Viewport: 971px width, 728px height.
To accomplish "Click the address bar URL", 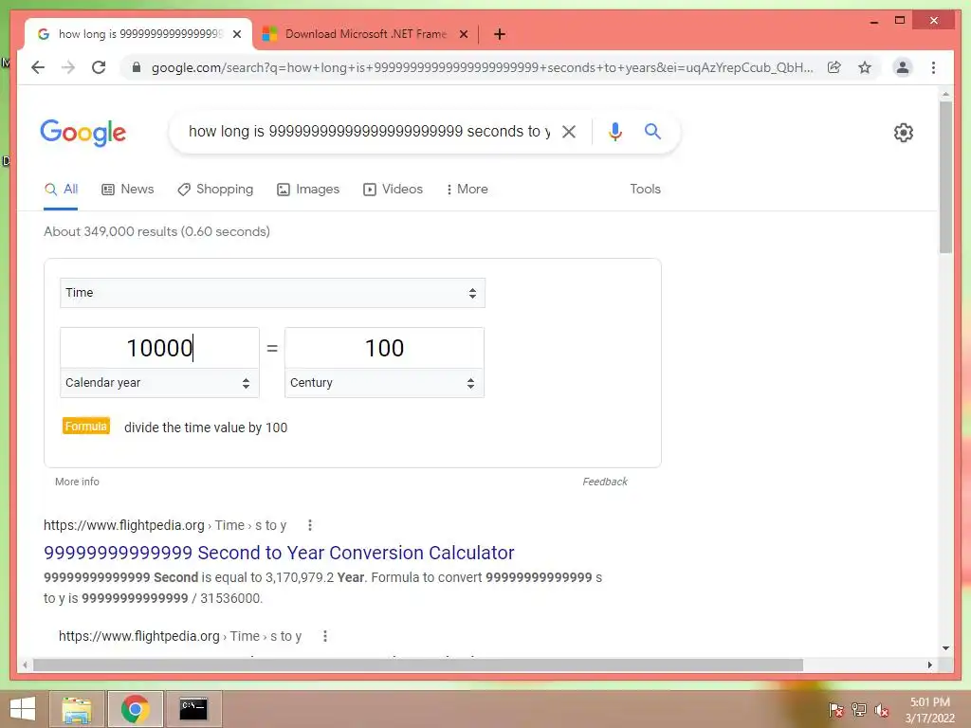I will tap(482, 67).
